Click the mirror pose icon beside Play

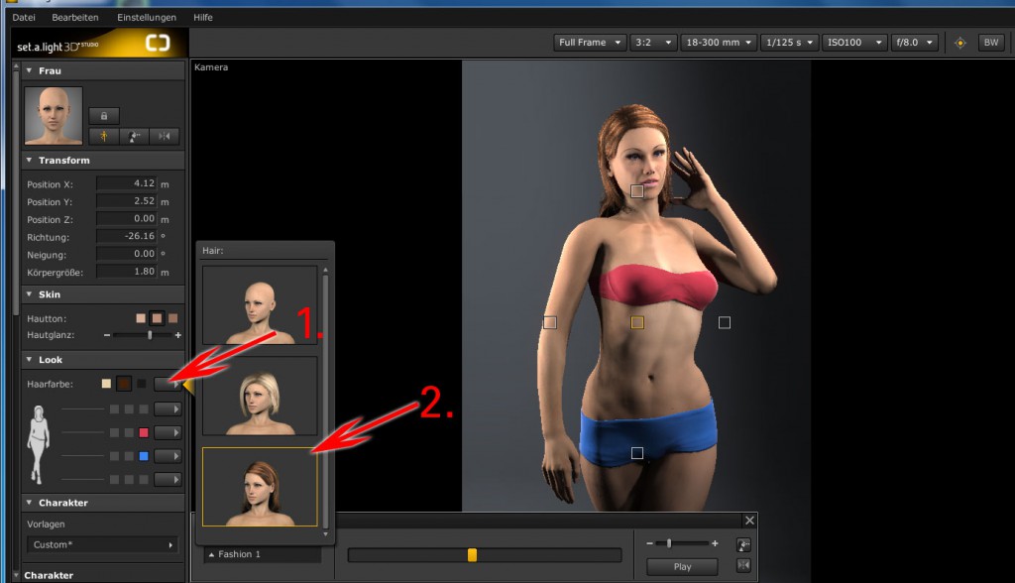pyautogui.click(x=743, y=565)
